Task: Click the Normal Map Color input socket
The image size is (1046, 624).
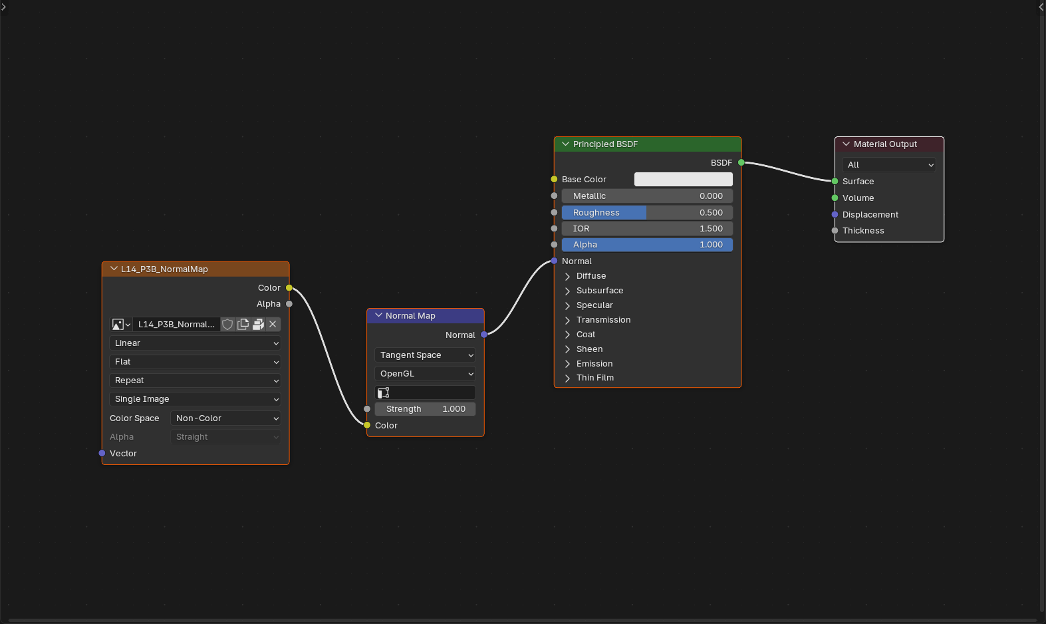Action: click(x=367, y=425)
